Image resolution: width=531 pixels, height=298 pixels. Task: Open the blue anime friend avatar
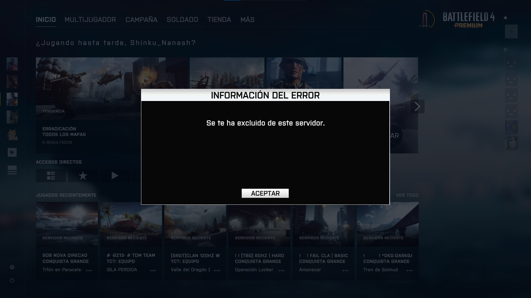(511, 127)
